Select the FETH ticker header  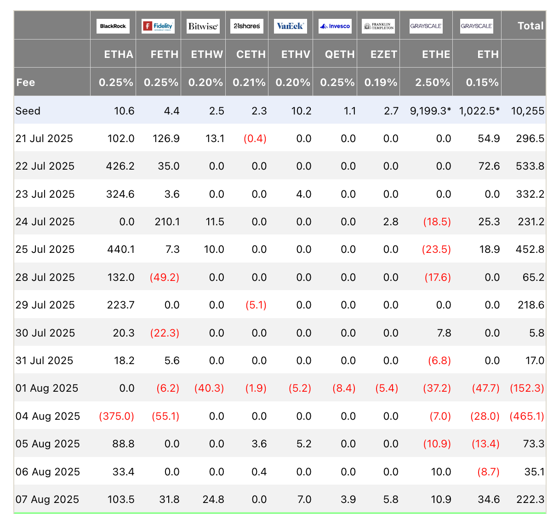pyautogui.click(x=165, y=54)
